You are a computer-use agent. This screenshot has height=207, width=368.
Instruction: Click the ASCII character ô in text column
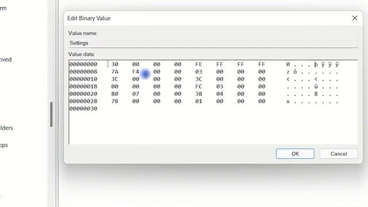(295, 72)
